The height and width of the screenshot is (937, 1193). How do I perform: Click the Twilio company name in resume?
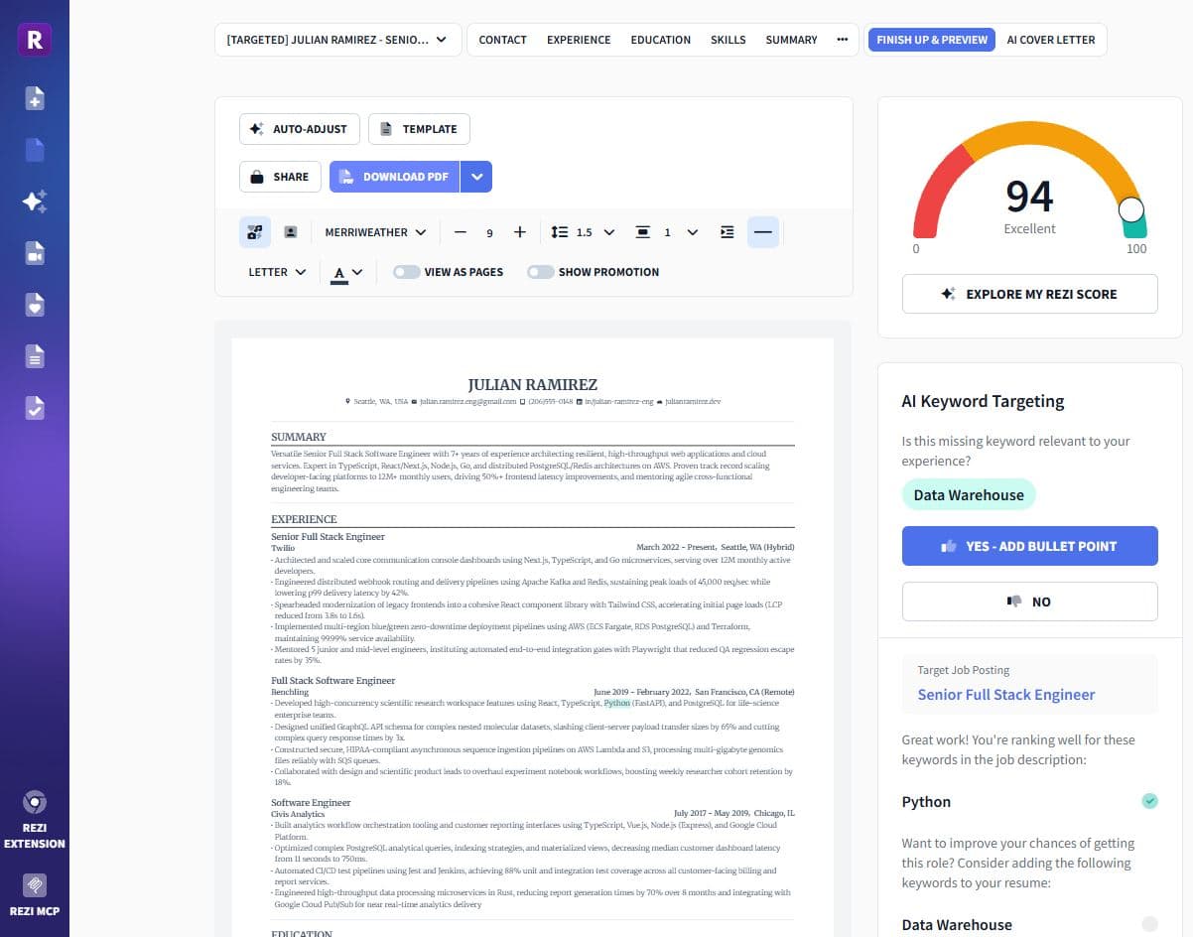282,547
